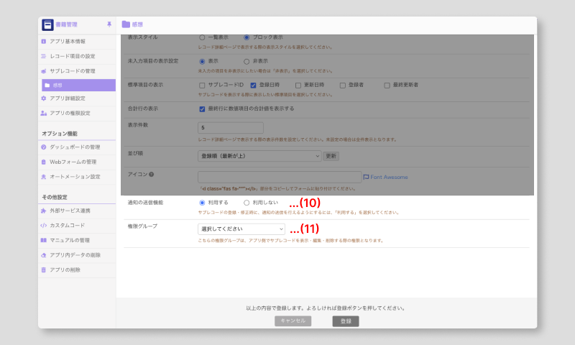Click the アプリの削除 trash icon
This screenshot has height=345, width=575.
pos(44,270)
